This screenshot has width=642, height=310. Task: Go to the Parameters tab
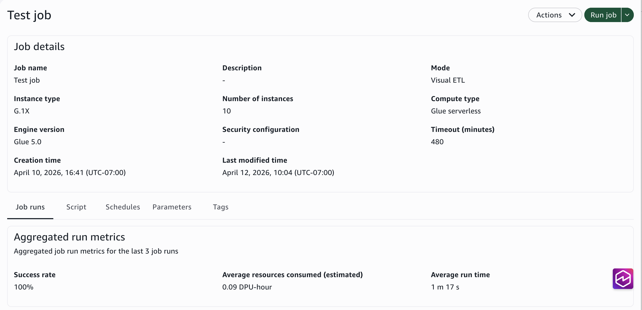[x=172, y=207]
